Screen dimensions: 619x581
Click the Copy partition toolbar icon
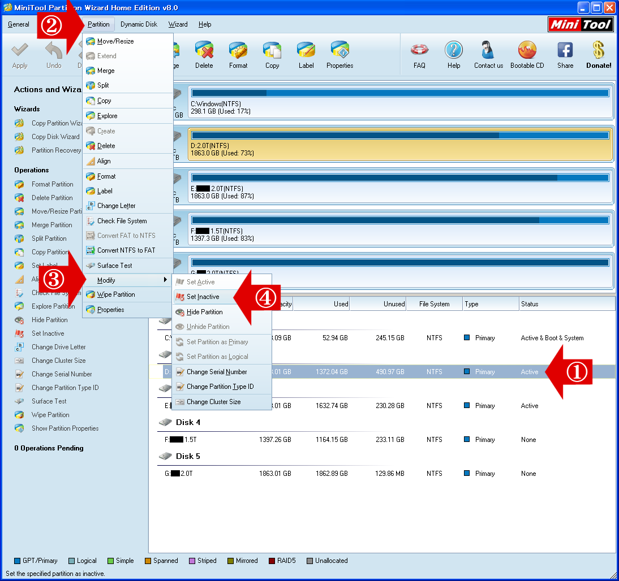pyautogui.click(x=272, y=50)
